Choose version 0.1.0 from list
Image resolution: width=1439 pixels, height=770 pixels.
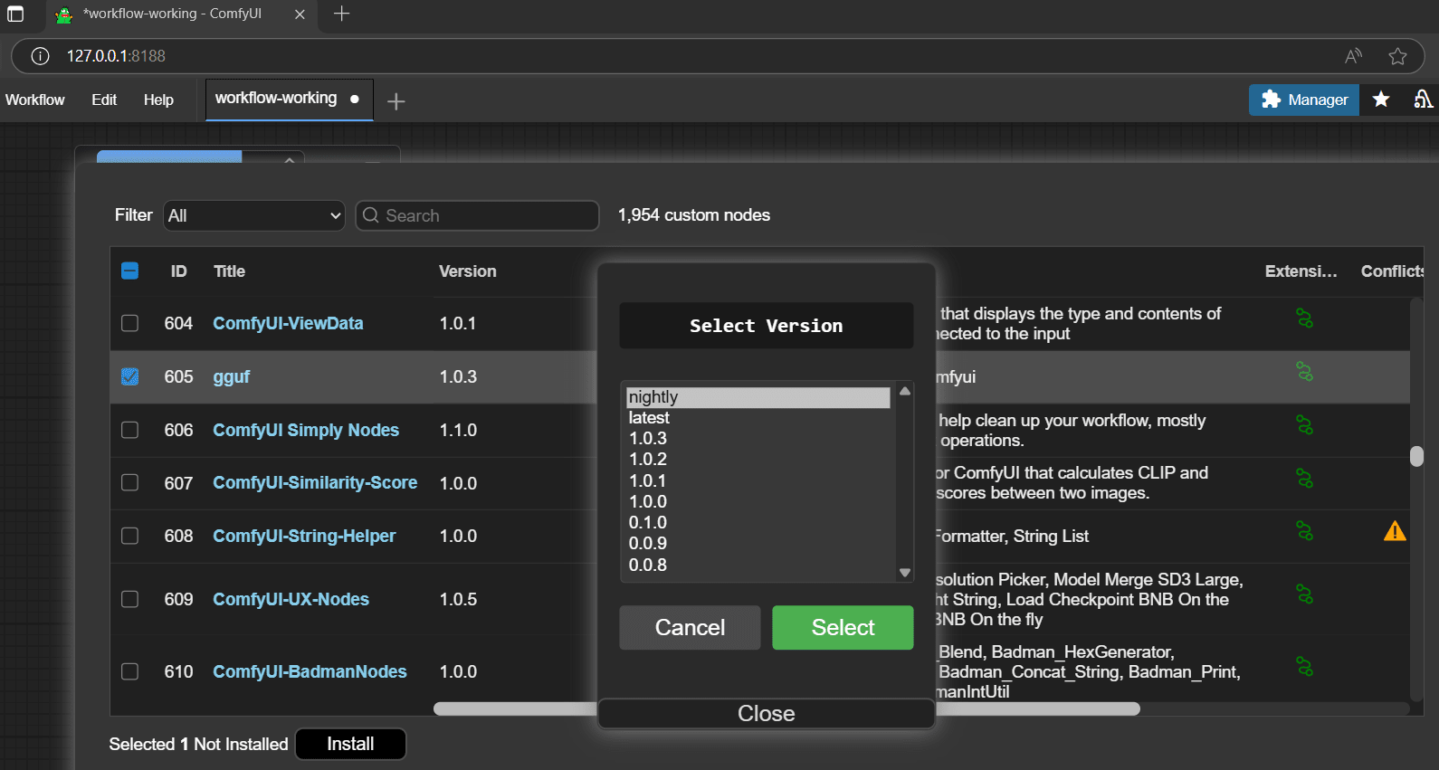click(x=758, y=523)
